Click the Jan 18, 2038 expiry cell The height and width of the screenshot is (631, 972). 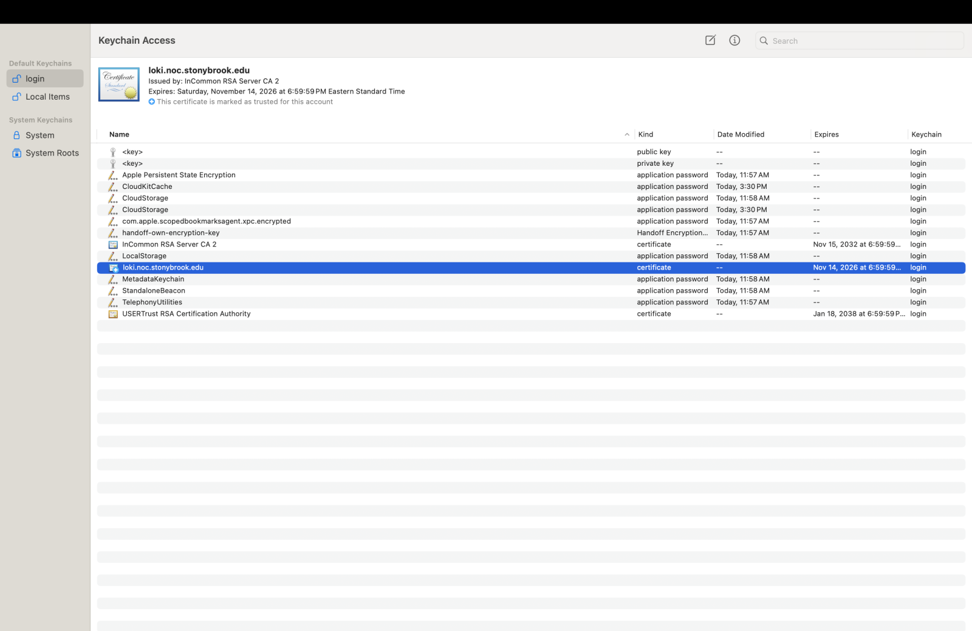point(859,313)
